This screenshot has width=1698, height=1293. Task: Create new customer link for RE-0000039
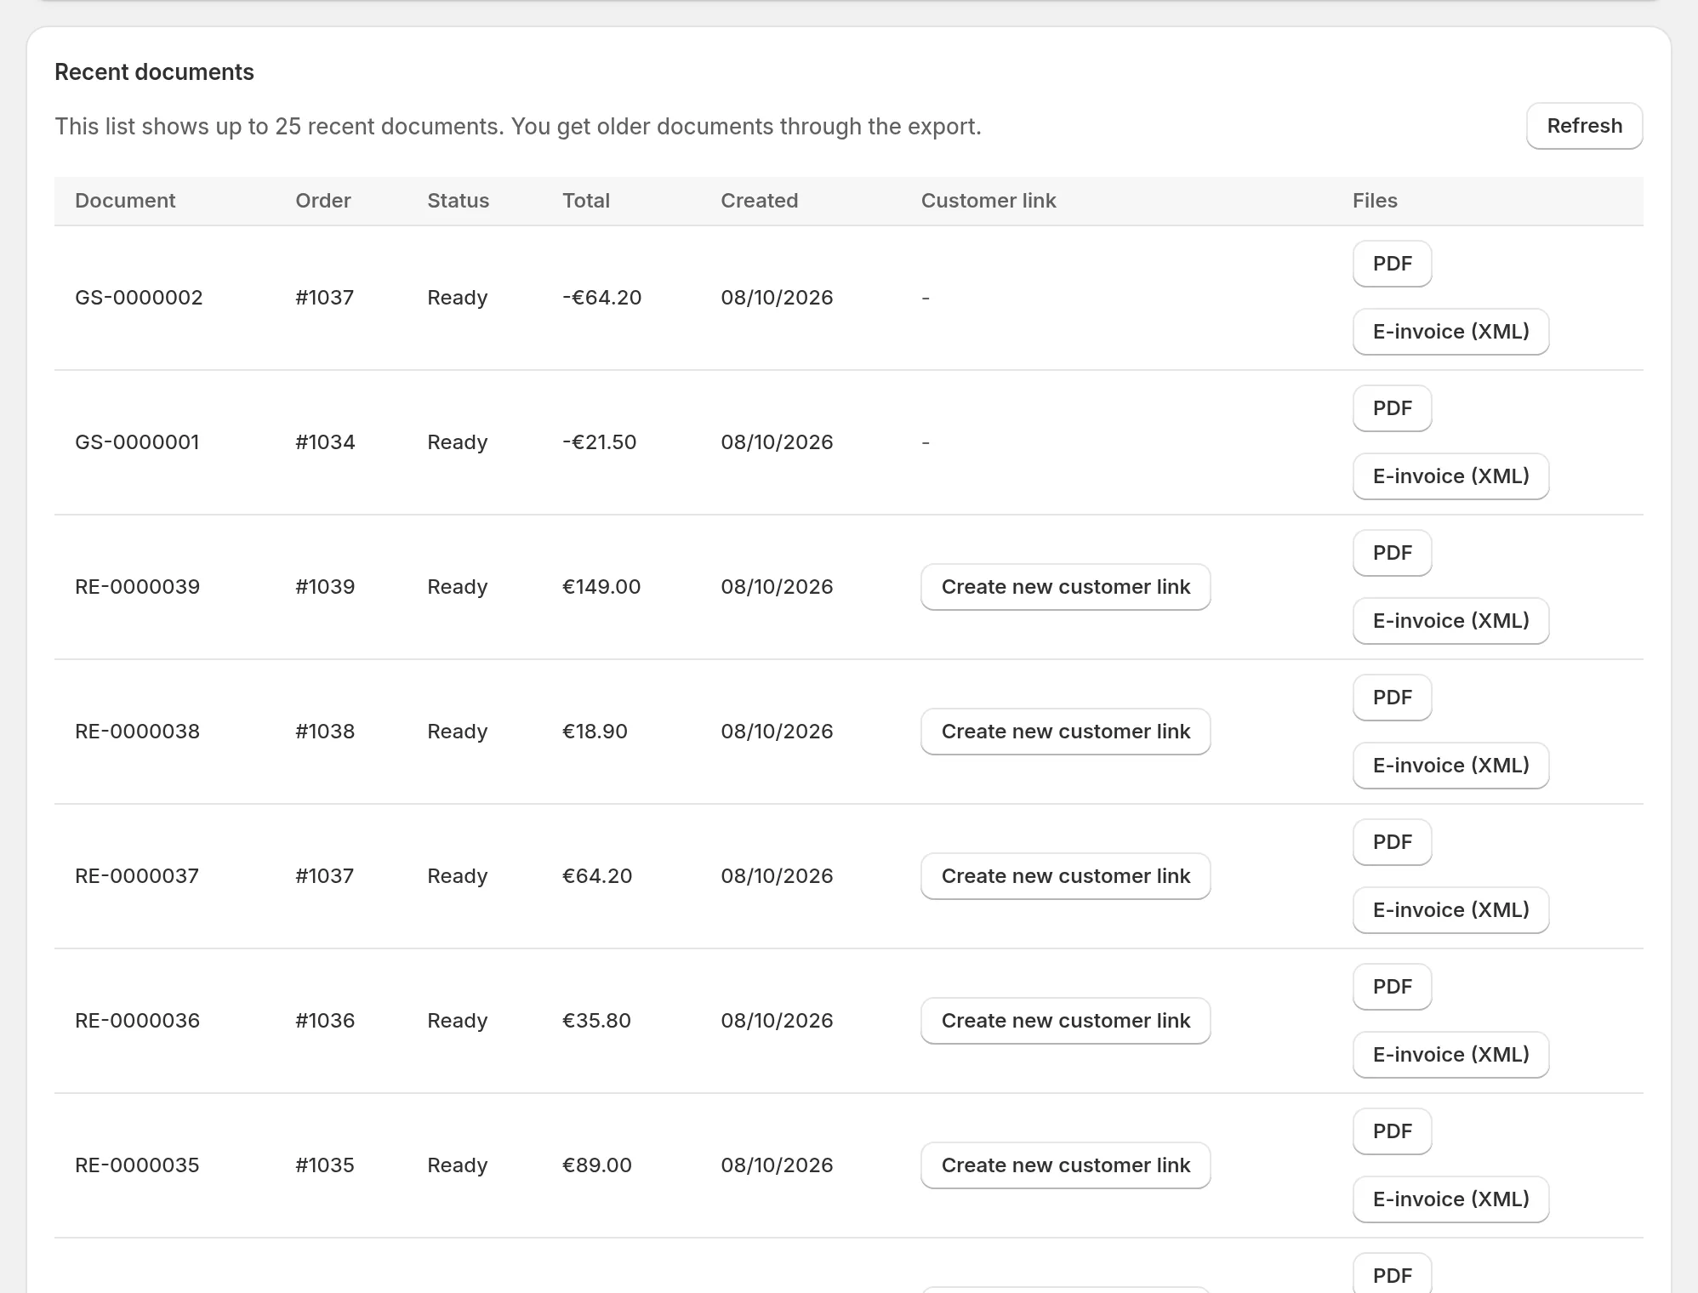[1065, 587]
